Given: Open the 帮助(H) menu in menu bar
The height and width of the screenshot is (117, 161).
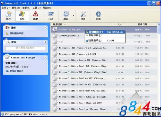Looking at the screenshot, I should pos(47,8).
